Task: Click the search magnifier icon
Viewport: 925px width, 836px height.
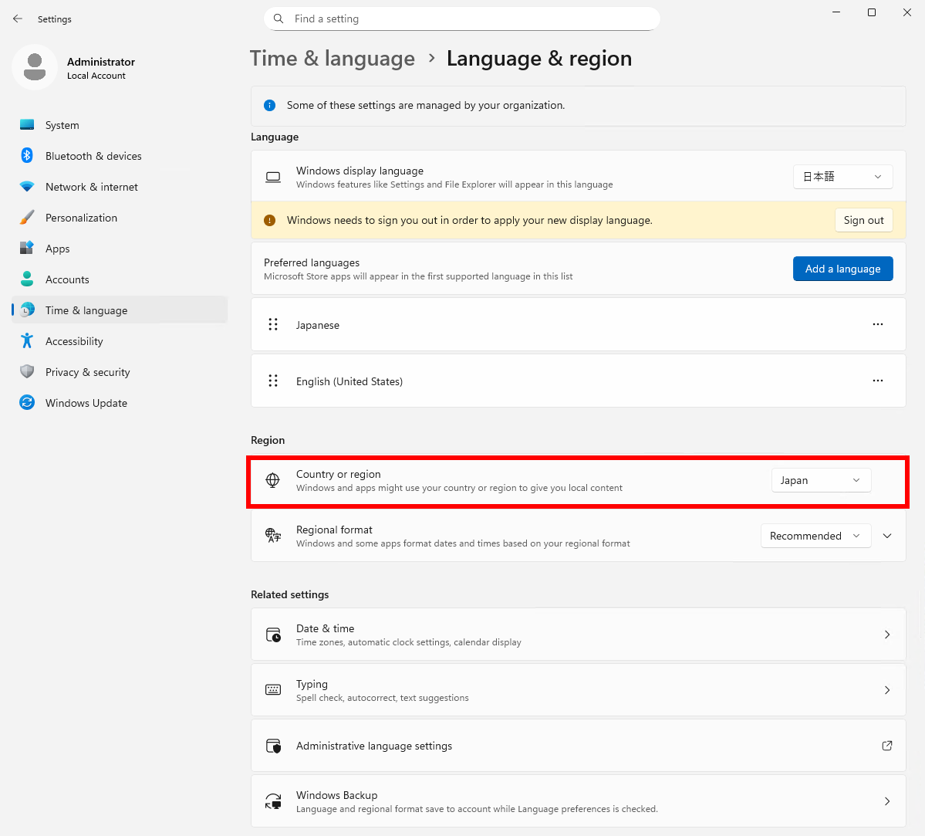Action: (x=279, y=19)
